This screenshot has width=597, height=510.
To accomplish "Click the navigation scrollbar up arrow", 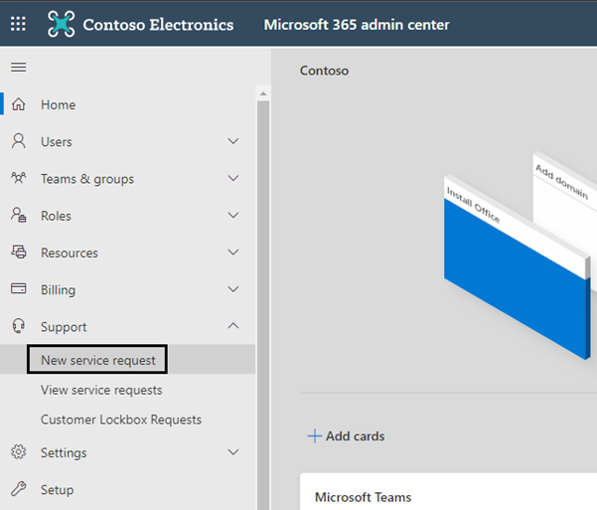I will tap(263, 93).
